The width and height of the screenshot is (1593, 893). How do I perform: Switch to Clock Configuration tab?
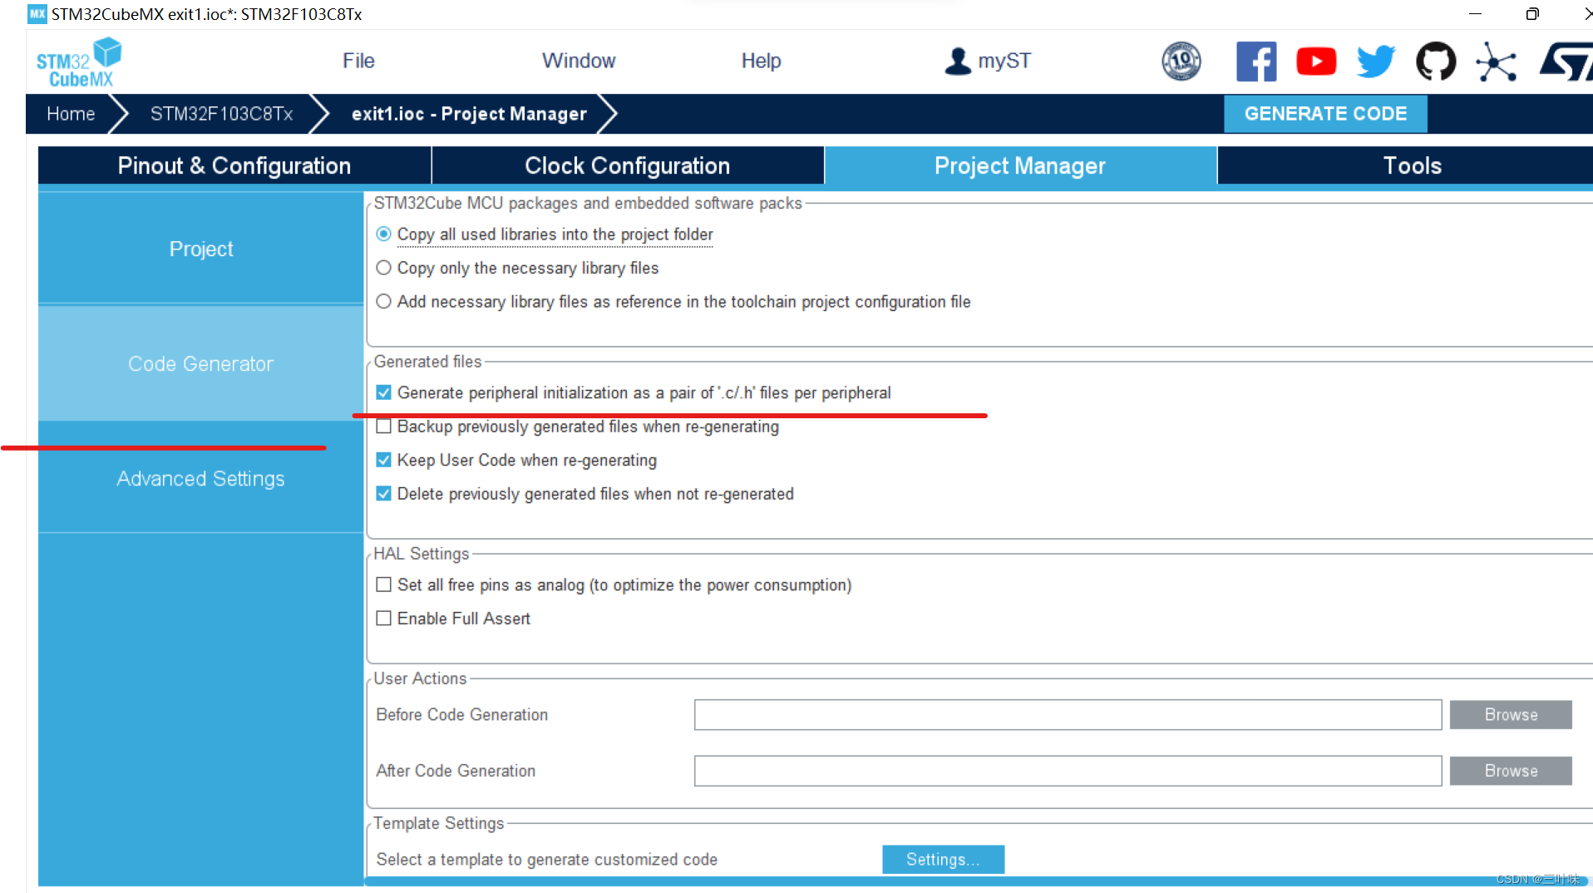point(628,165)
